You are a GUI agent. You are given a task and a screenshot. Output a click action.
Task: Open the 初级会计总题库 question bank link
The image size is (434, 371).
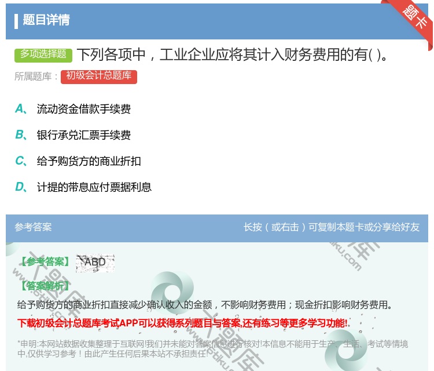click(x=99, y=77)
